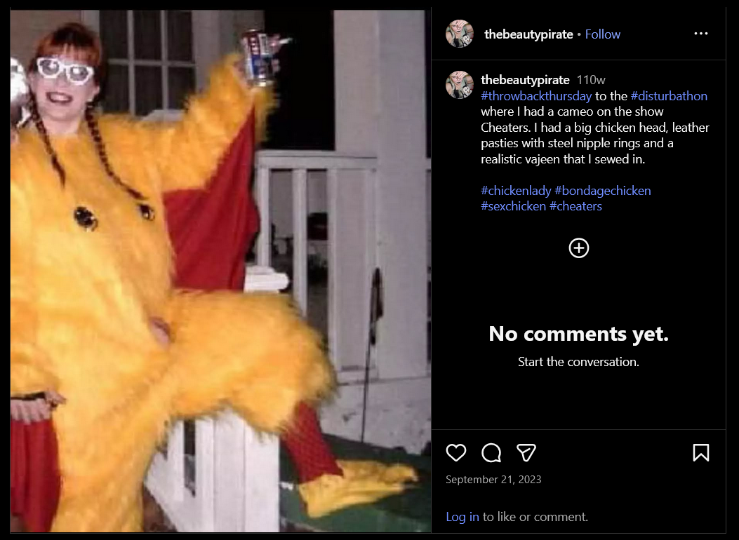Image resolution: width=739 pixels, height=540 pixels.
Task: Load more comments with plus circle
Action: [579, 248]
